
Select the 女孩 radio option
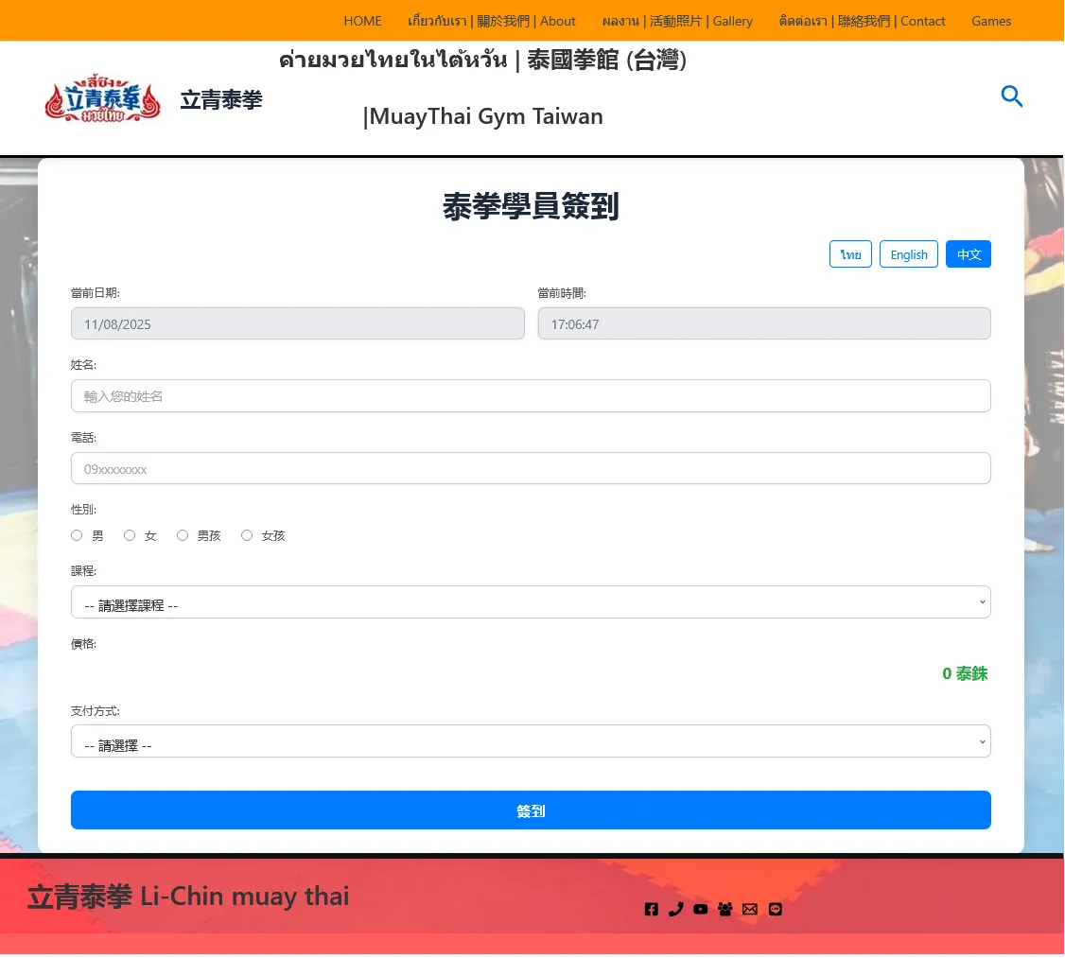coord(247,535)
